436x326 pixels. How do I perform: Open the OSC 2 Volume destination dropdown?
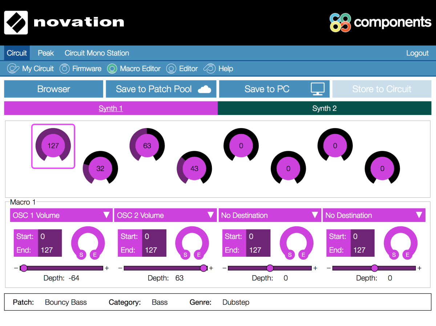click(165, 215)
